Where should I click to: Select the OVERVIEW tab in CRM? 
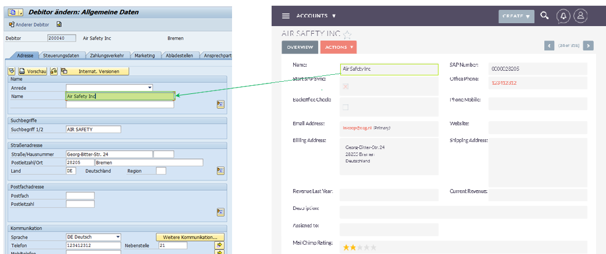tap(300, 47)
